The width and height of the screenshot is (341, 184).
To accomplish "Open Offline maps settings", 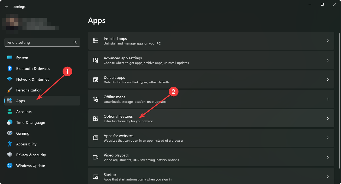I will pyautogui.click(x=211, y=99).
